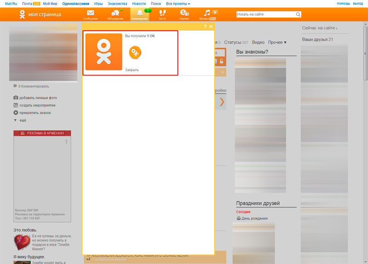This screenshot has width=368, height=264.
Task: Open добавить личные фото link
Action: coord(38,98)
